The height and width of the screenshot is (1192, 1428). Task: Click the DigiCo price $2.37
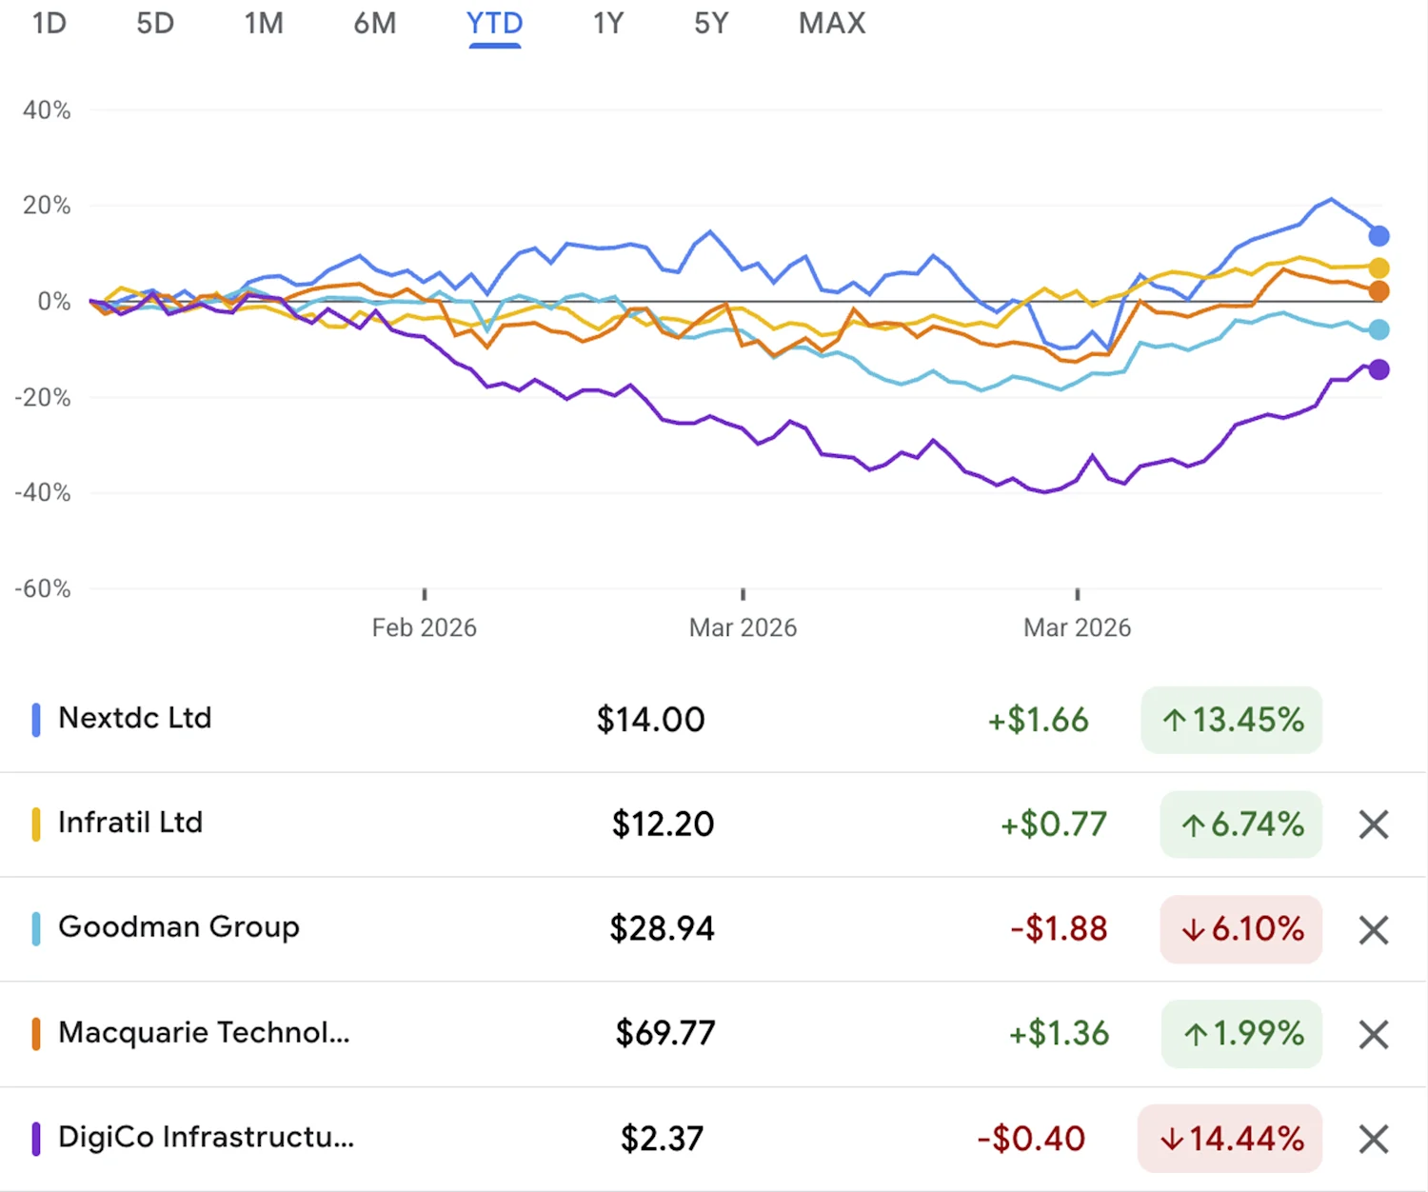click(x=663, y=1139)
